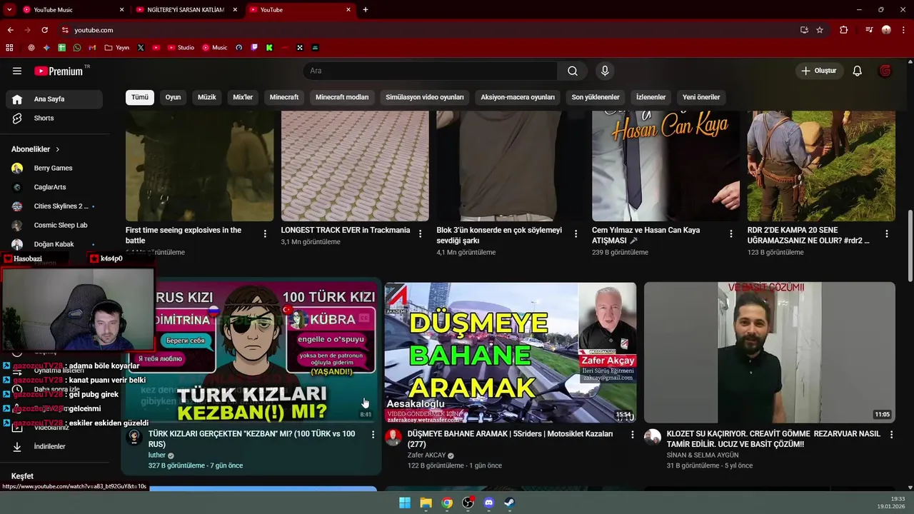Open the Twitch bookmark

tap(254, 48)
